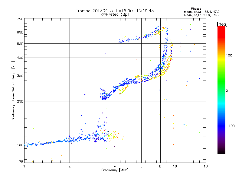Image resolution: width=242 pixels, height=181 pixels.
Task: Click the 750 tick label on height axis
Action: coord(20,19)
